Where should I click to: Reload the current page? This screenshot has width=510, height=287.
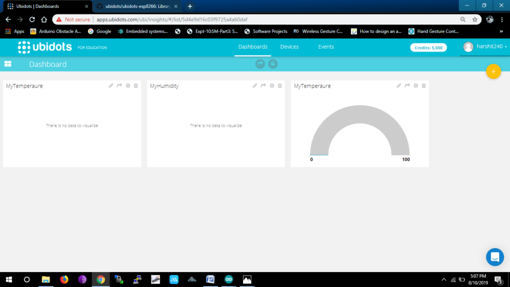[32, 19]
